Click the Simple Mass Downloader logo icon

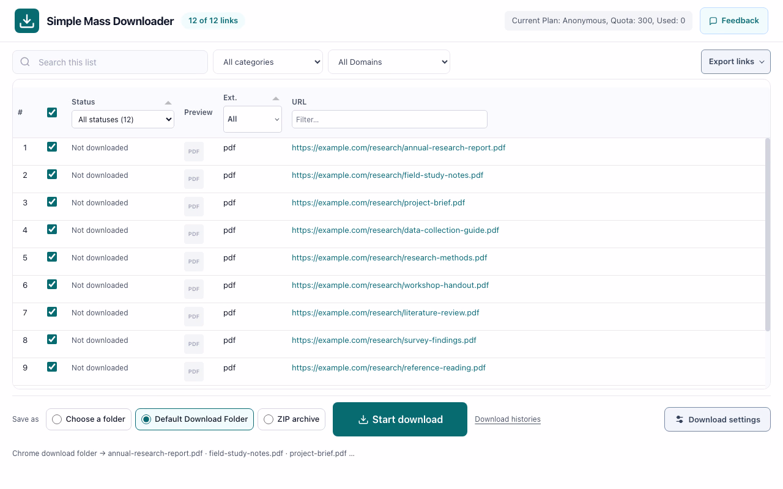point(27,21)
